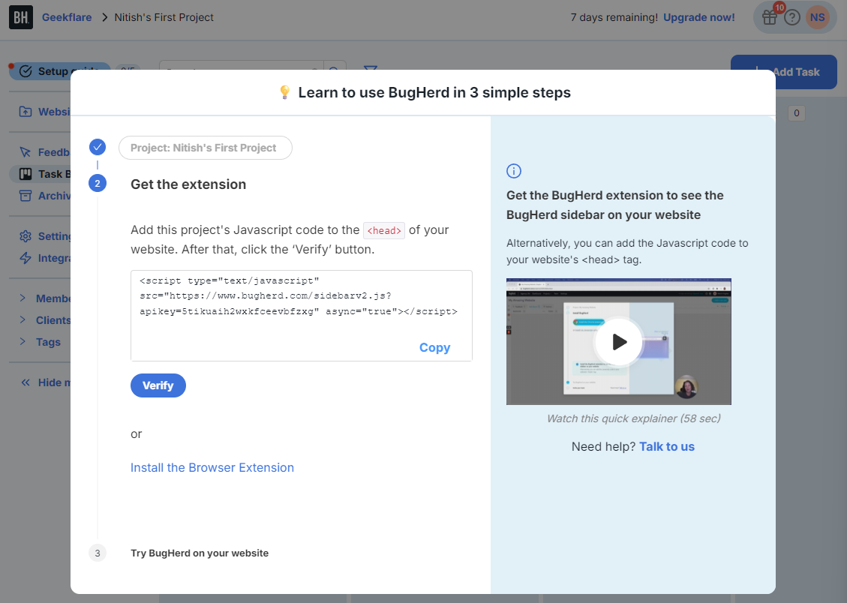
Task: Open Try BugHerd on your website step
Action: (200, 553)
